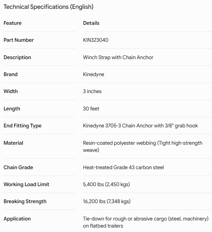Click the Width row label
Screen dimensions: 212x232
pos(11,91)
